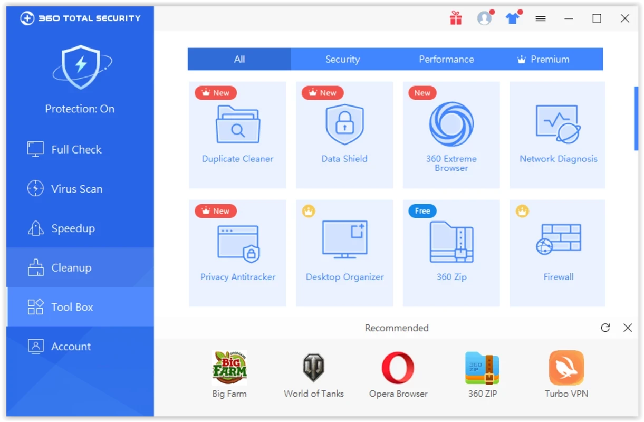This screenshot has width=644, height=422.
Task: Click the vertical scrollbar thumb
Action: point(636,119)
